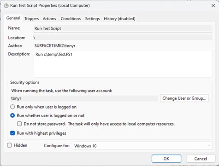Image resolution: width=219 pixels, height=166 pixels.
Task: Enable Do not store password checkbox
Action: click(x=19, y=124)
